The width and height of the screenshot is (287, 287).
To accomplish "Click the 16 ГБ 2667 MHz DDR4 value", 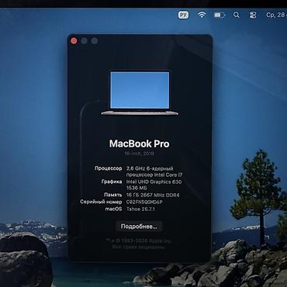I will coord(153,195).
